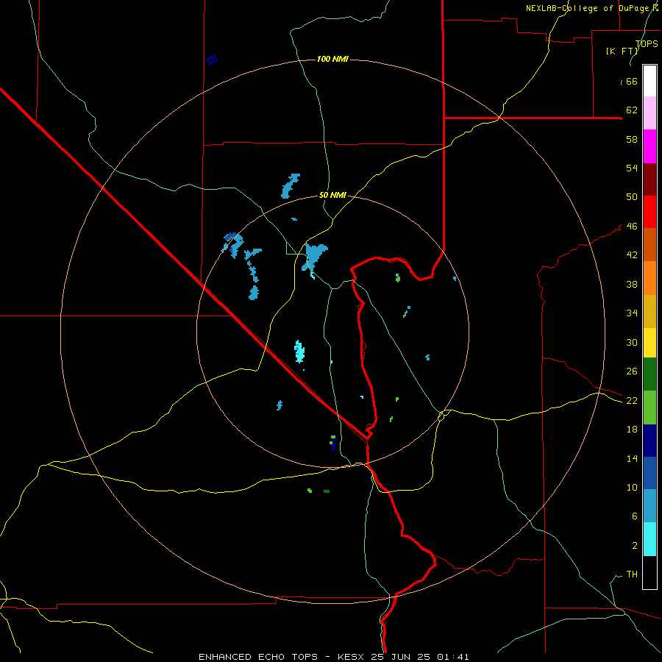Pick the dark red 50-54 legend swatch
662x662 pixels.
[649, 179]
